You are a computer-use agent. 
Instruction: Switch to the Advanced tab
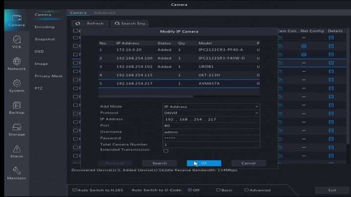click(x=104, y=13)
